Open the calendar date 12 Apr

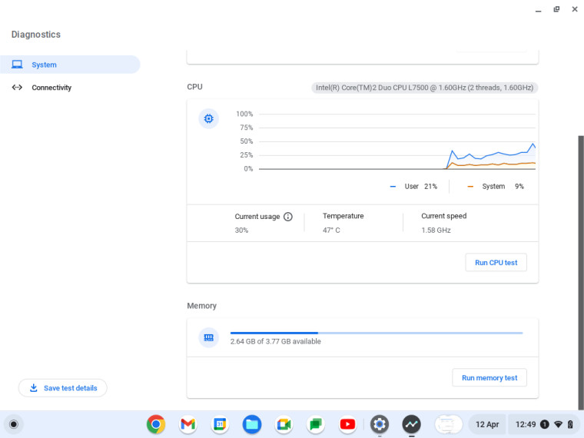click(486, 424)
